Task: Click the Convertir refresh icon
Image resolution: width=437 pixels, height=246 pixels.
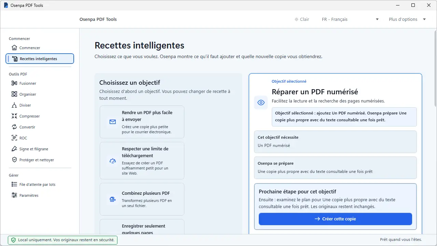Action: pyautogui.click(x=14, y=127)
